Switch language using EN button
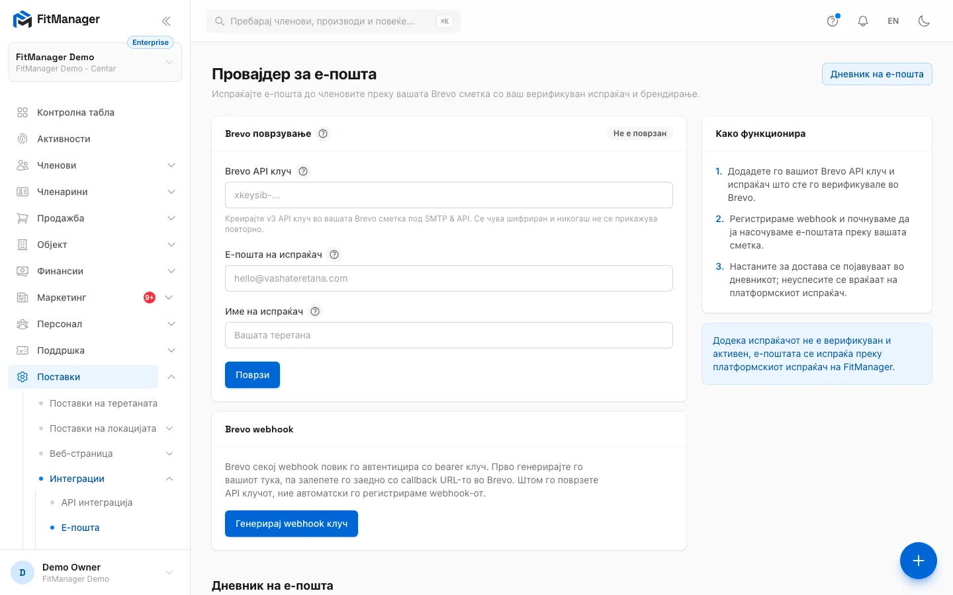Viewport: 953px width, 595px height. 893,21
